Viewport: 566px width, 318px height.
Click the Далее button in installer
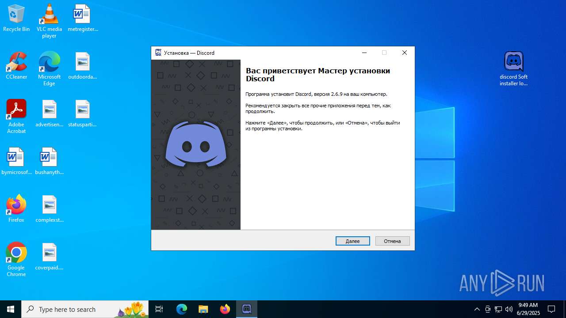[352, 241]
